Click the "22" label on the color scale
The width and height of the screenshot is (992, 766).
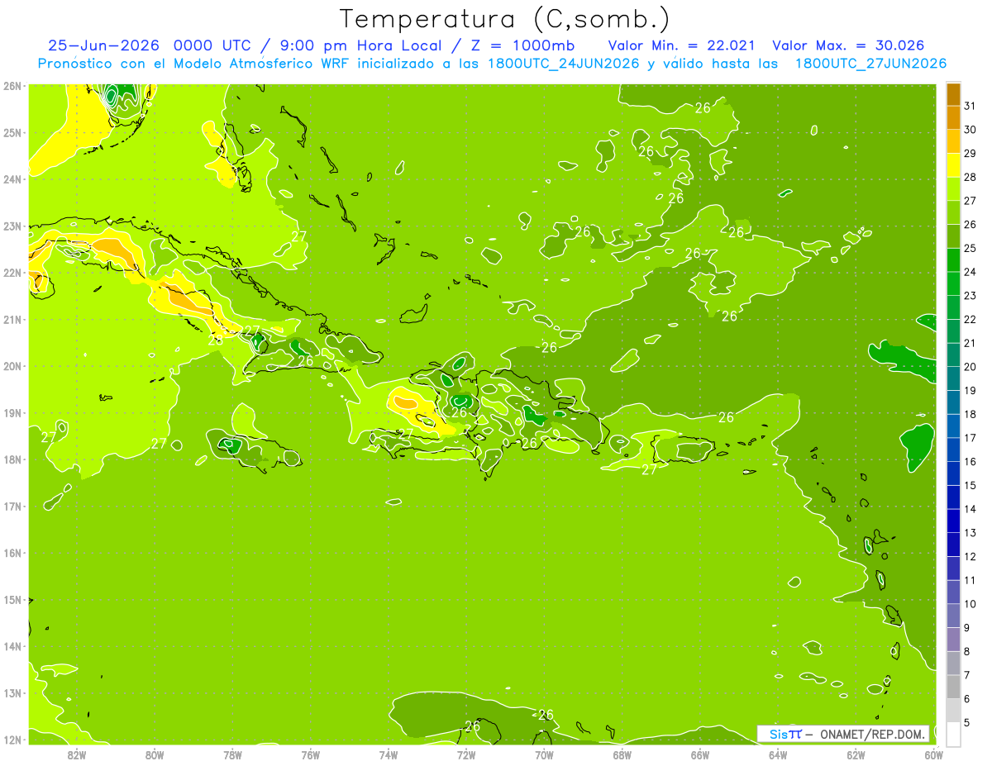pyautogui.click(x=970, y=320)
